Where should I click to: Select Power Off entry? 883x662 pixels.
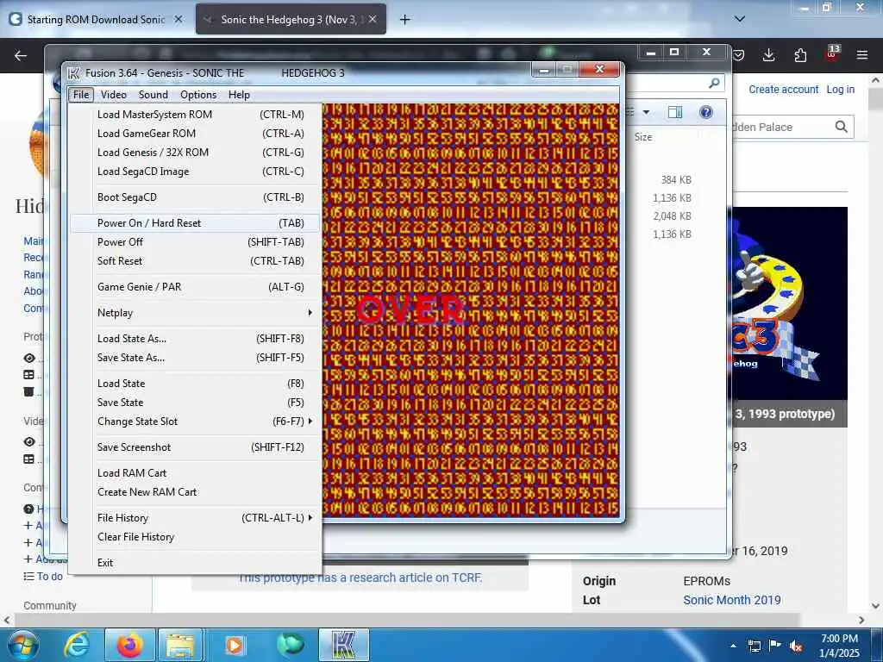pos(195,242)
